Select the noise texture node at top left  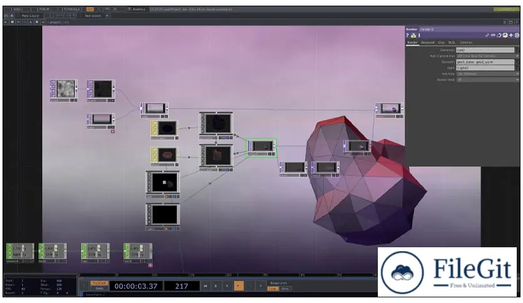point(64,90)
